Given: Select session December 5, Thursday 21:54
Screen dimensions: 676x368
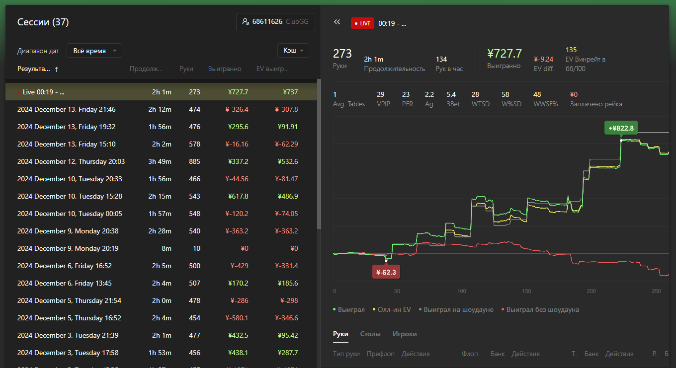Looking at the screenshot, I should coord(161,300).
